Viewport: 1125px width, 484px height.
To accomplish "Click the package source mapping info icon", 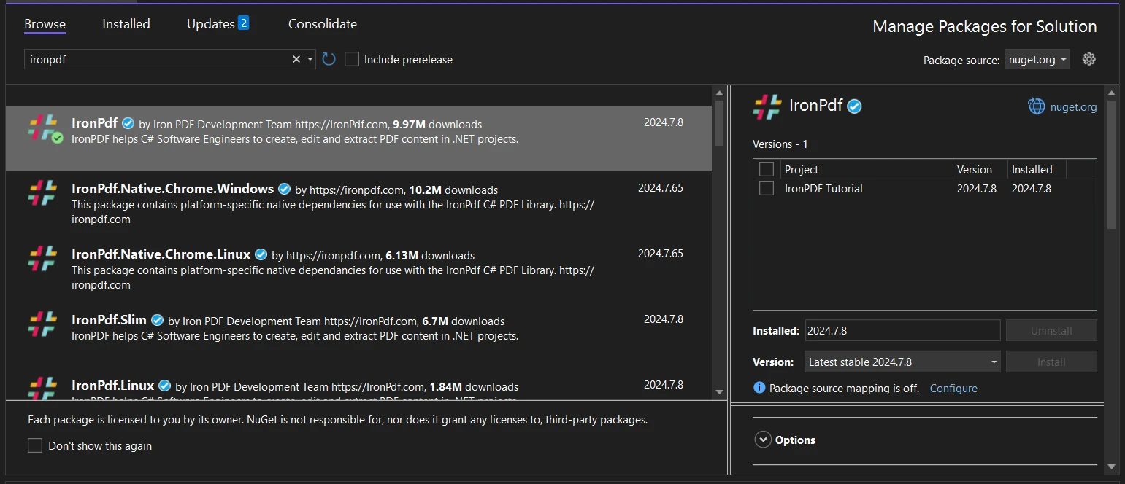I will 759,388.
